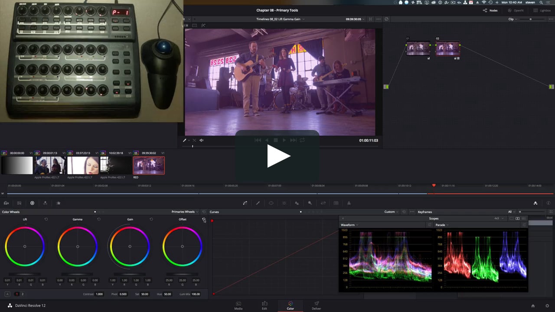Select the Color Wheels palette icon
The height and width of the screenshot is (312, 555).
pos(32,203)
